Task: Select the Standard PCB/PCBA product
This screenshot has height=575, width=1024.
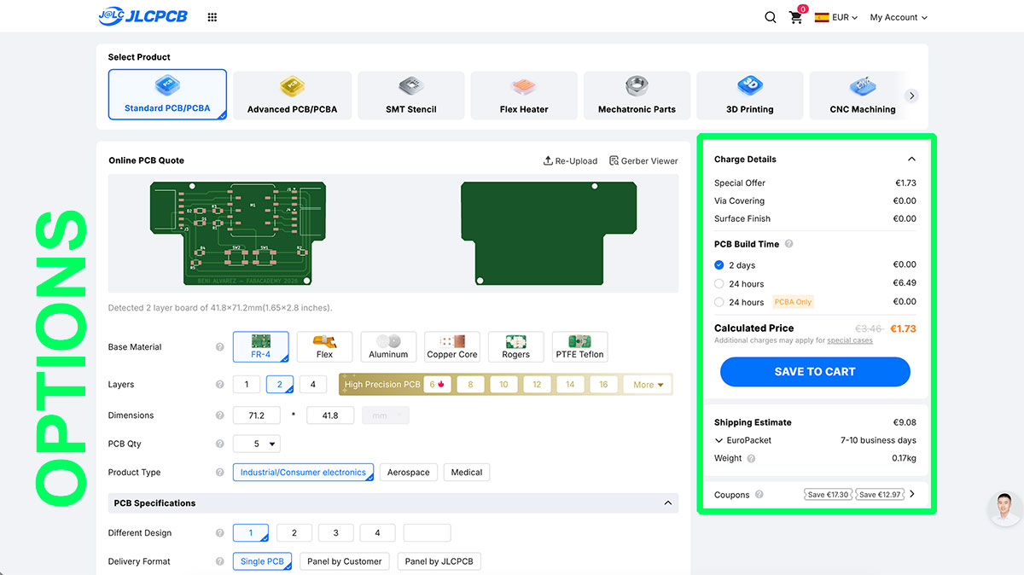Action: [167, 95]
